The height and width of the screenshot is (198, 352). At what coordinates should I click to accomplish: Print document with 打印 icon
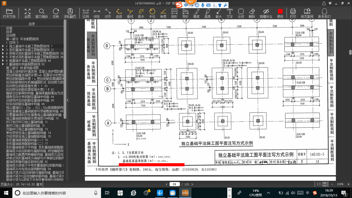coord(293,13)
